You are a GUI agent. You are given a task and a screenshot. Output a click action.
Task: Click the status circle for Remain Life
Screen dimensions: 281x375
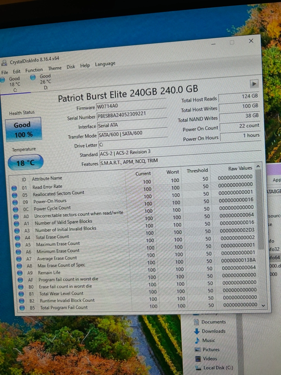pyautogui.click(x=20, y=273)
